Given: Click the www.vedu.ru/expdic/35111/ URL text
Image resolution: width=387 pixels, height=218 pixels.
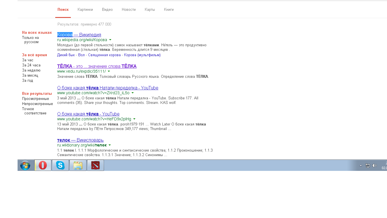Looking at the screenshot, I should click(x=81, y=72).
